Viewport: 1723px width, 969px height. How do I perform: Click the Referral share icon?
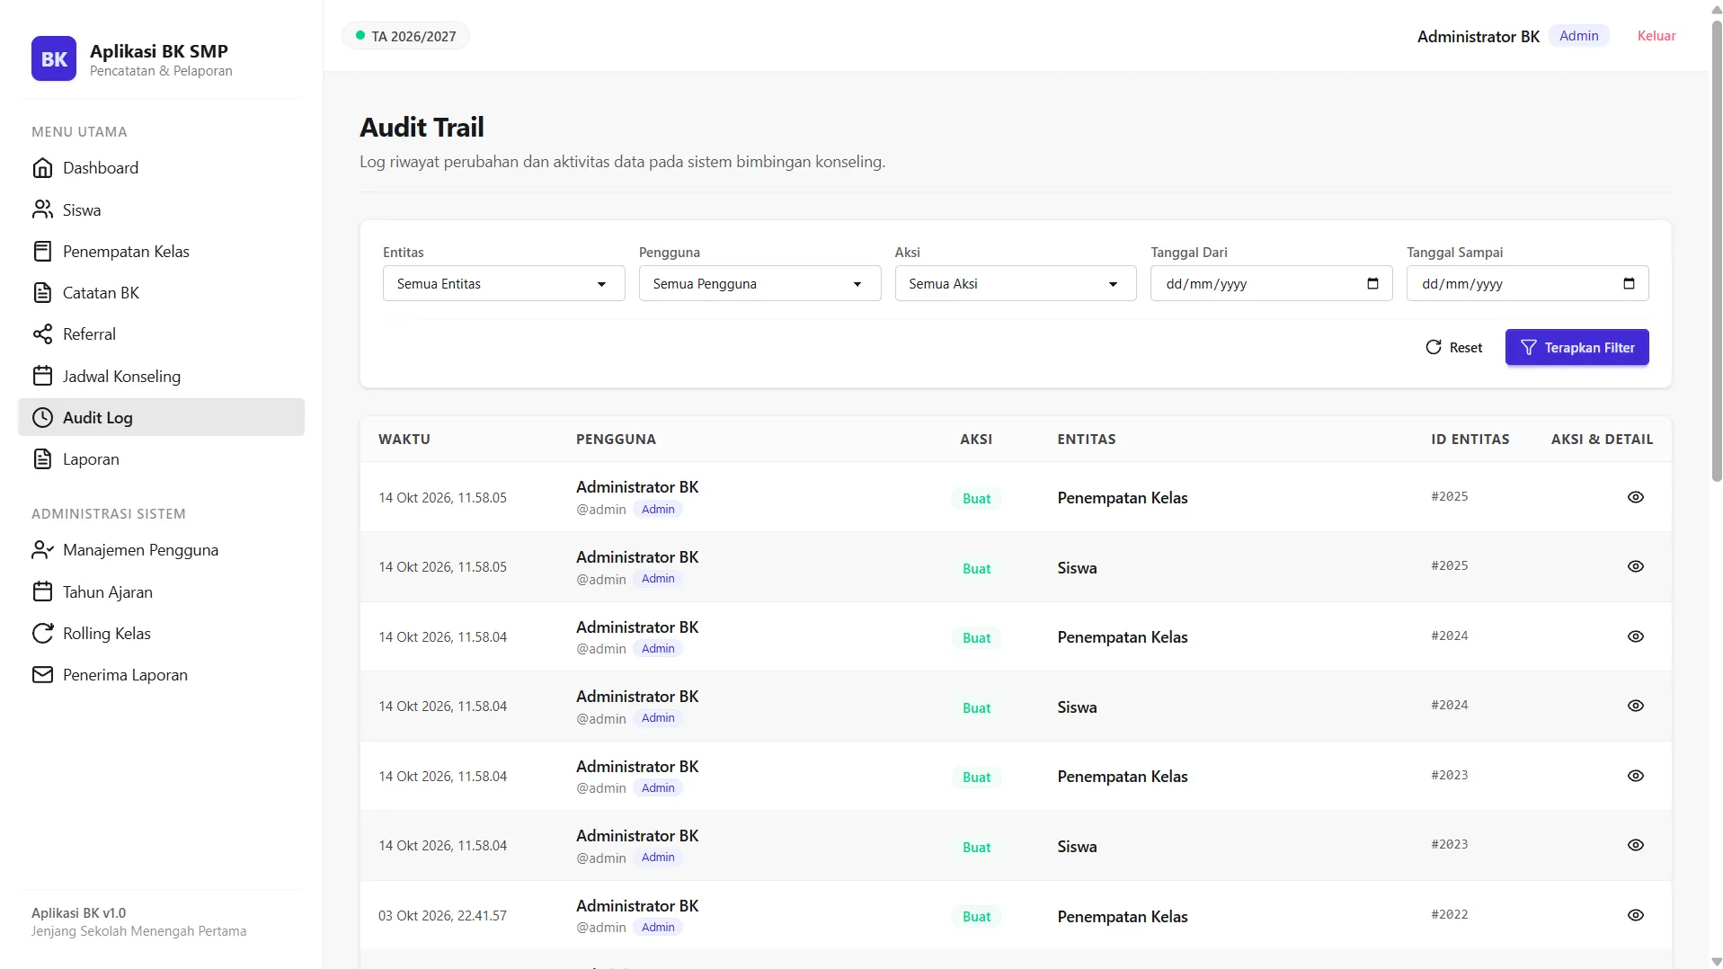tap(42, 334)
